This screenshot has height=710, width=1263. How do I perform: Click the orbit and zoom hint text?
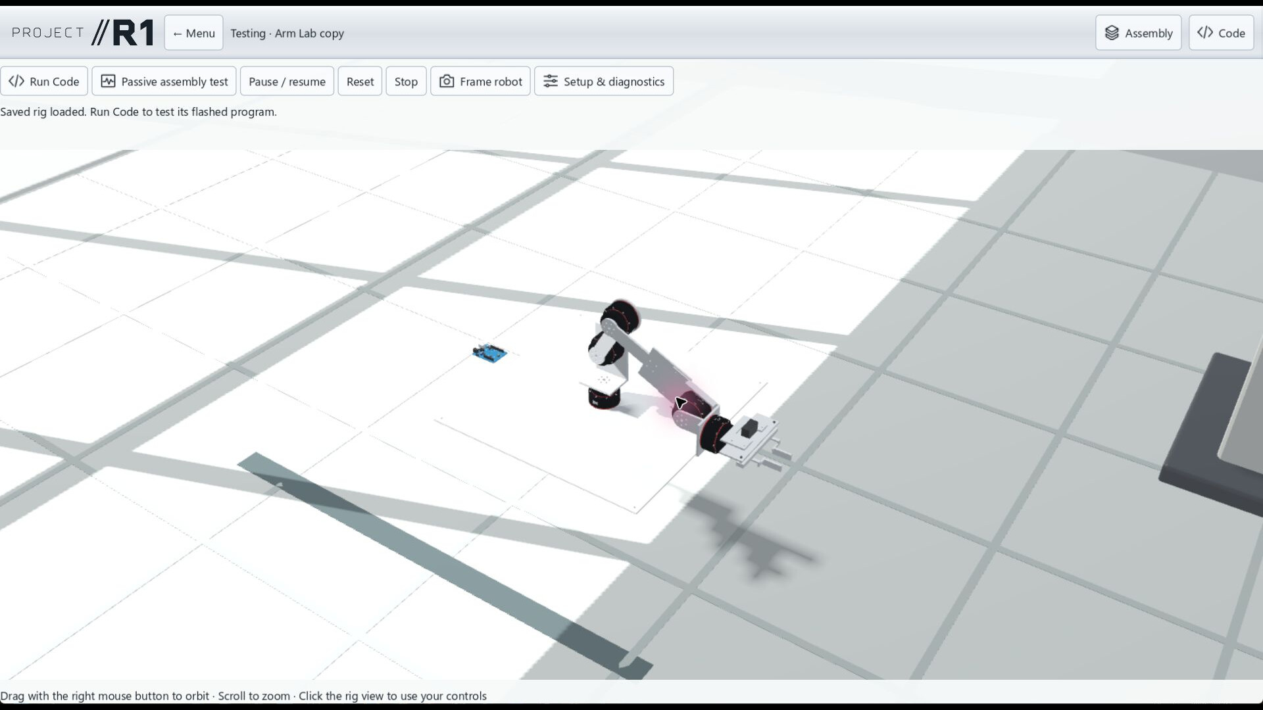(243, 696)
